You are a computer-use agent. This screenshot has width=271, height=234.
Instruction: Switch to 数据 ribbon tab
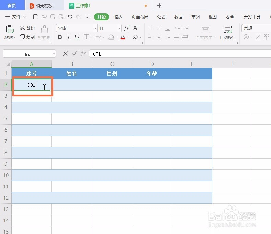pos(178,17)
